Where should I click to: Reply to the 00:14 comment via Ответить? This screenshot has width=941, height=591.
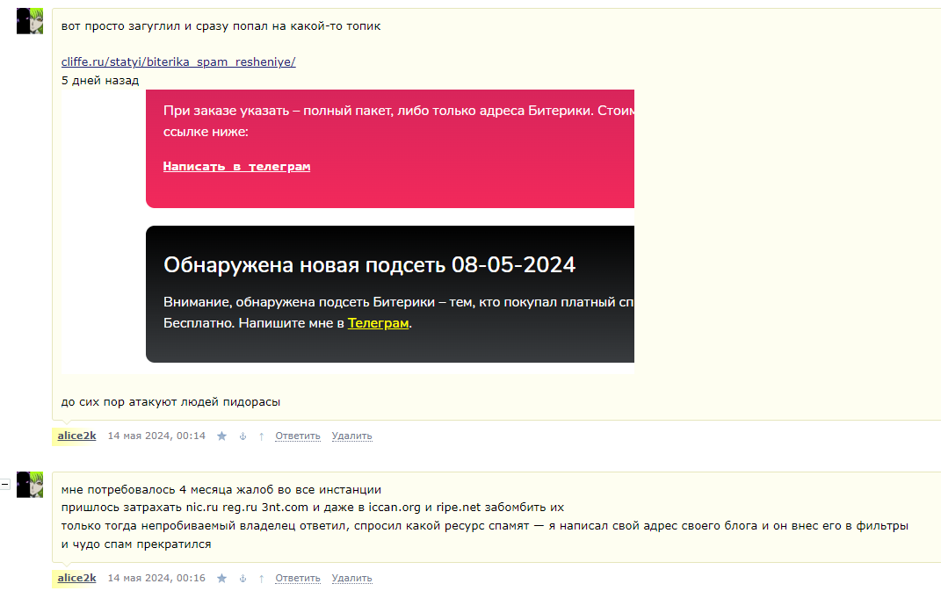coord(298,436)
